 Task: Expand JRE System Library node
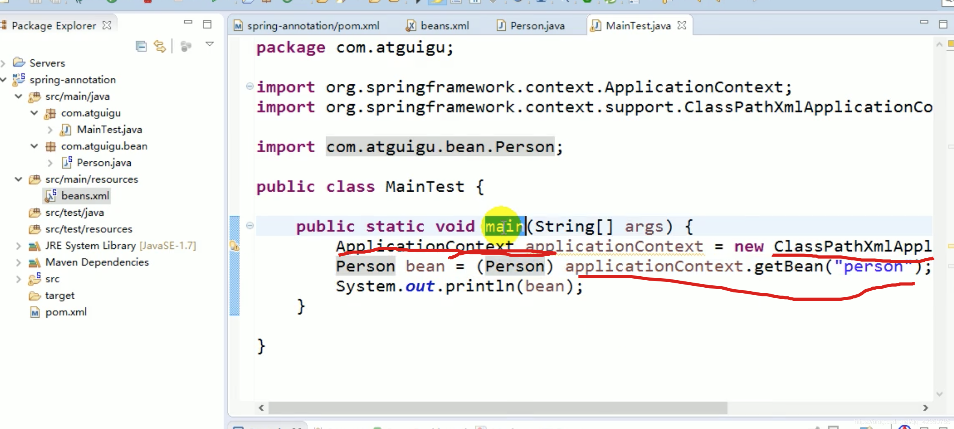pos(18,246)
